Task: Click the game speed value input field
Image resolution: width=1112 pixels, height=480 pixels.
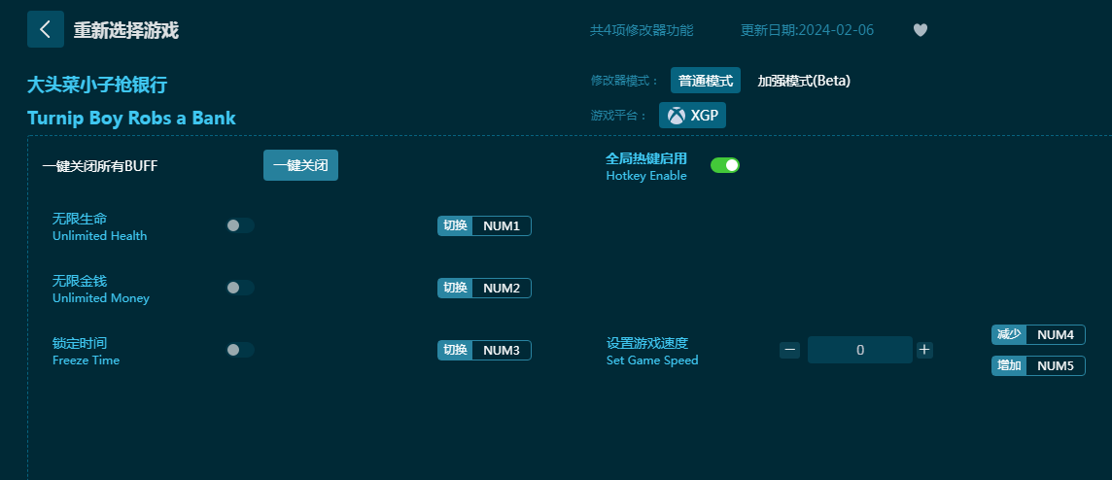Action: (x=859, y=350)
